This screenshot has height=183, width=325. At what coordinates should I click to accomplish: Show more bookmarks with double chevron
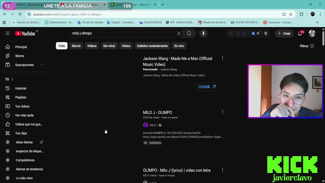(317, 22)
